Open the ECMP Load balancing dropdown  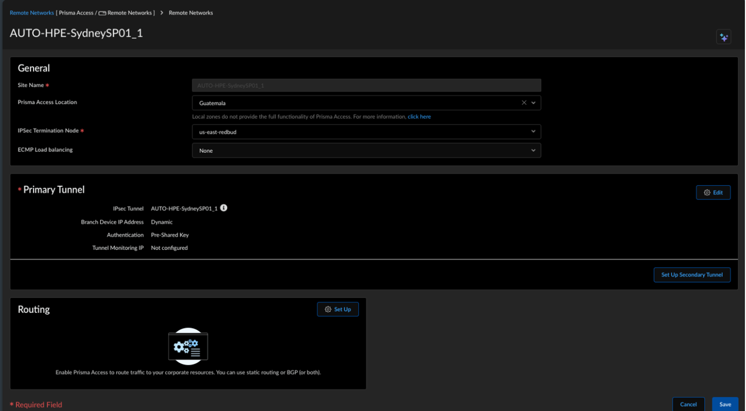tap(366, 150)
